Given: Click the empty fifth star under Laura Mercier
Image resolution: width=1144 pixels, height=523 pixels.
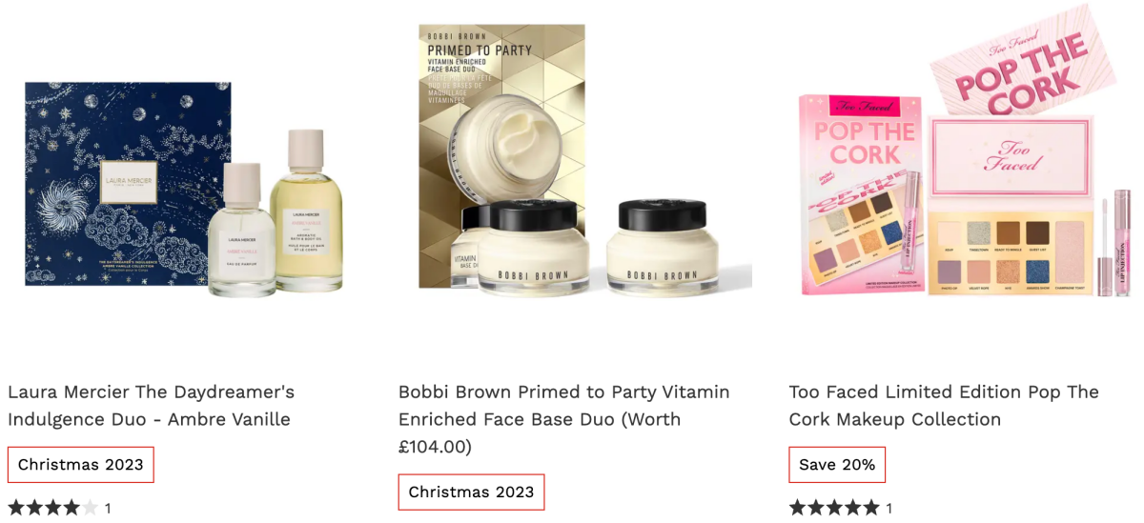Looking at the screenshot, I should pos(90,509).
